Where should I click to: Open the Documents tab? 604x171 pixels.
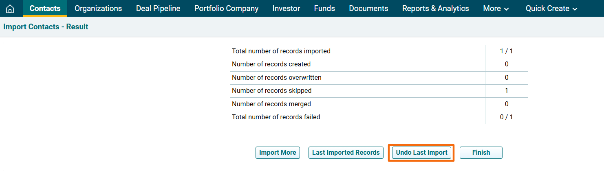(368, 9)
